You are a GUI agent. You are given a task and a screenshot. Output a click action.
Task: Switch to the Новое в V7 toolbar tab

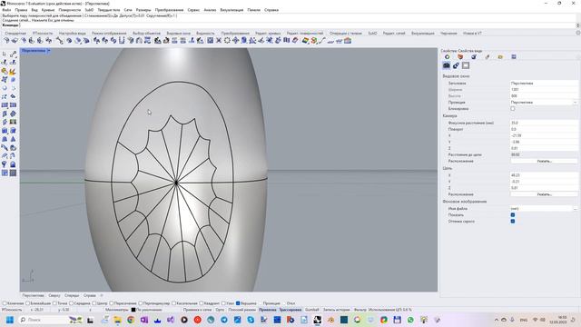[472, 34]
